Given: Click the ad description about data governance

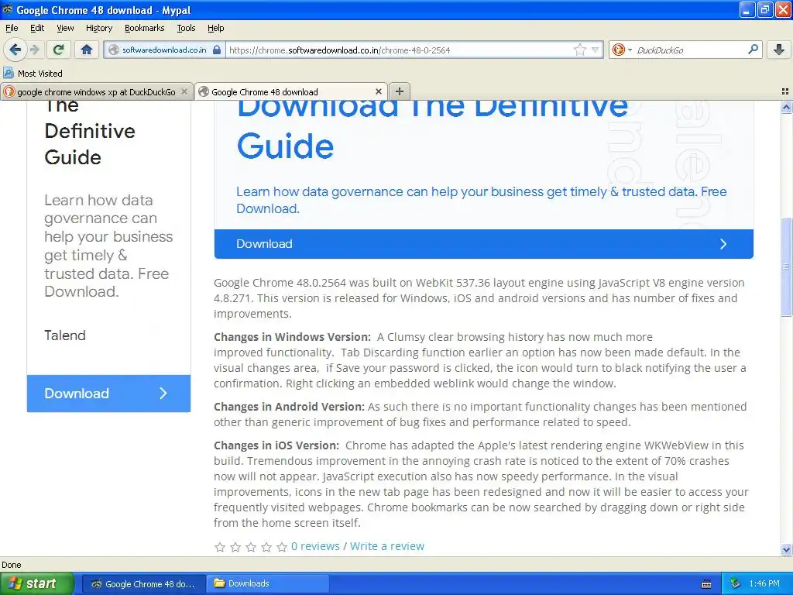Looking at the screenshot, I should 481,200.
